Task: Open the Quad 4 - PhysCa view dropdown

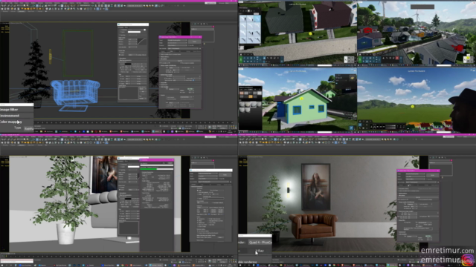Action: pos(260,243)
